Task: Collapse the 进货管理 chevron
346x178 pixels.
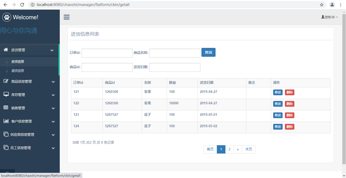Action: pyautogui.click(x=52, y=50)
